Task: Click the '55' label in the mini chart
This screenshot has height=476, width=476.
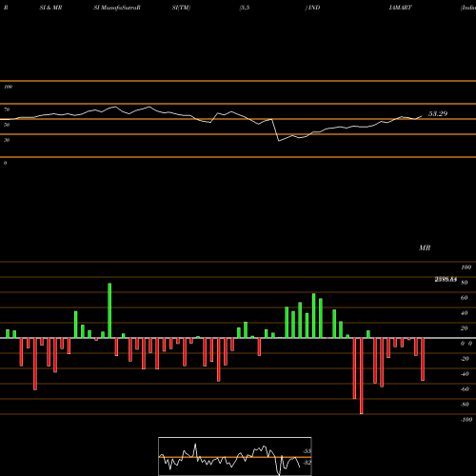Action: tap(307, 451)
